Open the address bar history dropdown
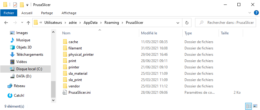260x110 pixels. tap(178, 23)
